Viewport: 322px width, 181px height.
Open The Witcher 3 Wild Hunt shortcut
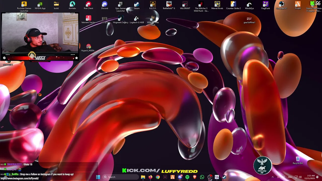click(201, 7)
